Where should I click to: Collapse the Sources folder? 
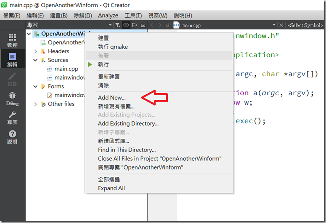click(x=35, y=60)
